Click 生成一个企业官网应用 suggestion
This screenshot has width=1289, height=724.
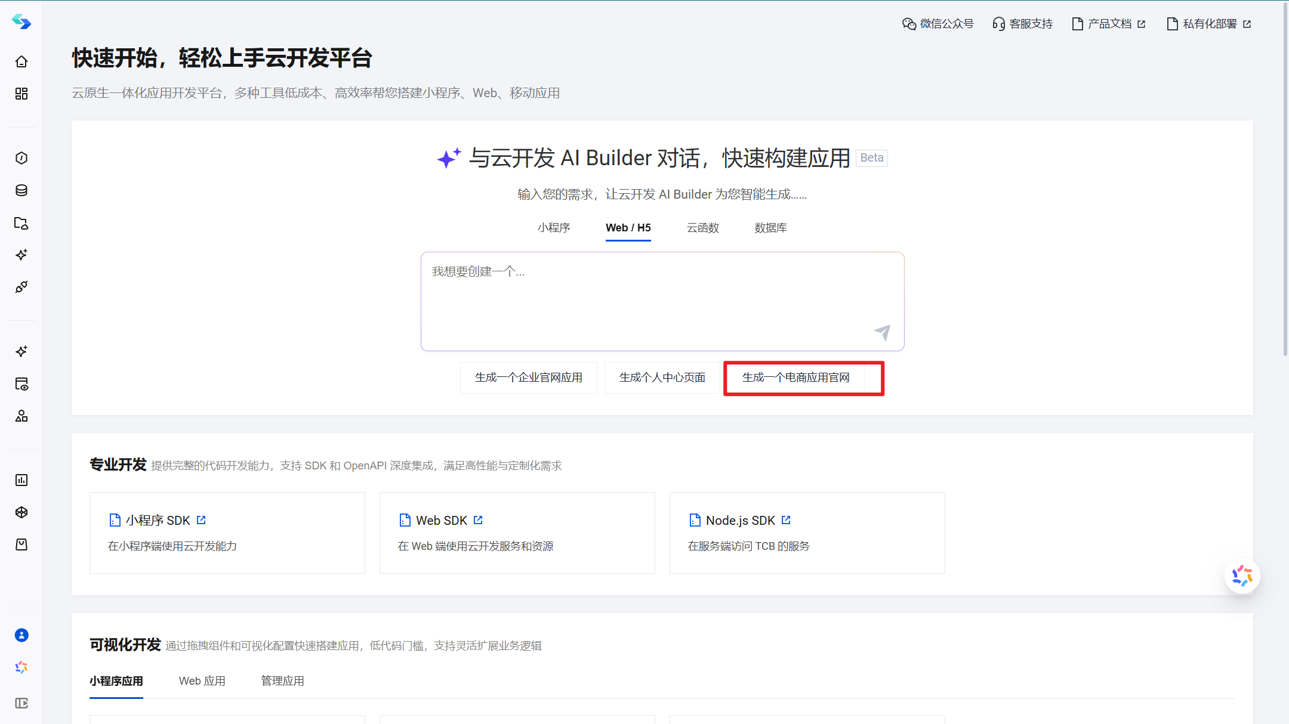[529, 378]
